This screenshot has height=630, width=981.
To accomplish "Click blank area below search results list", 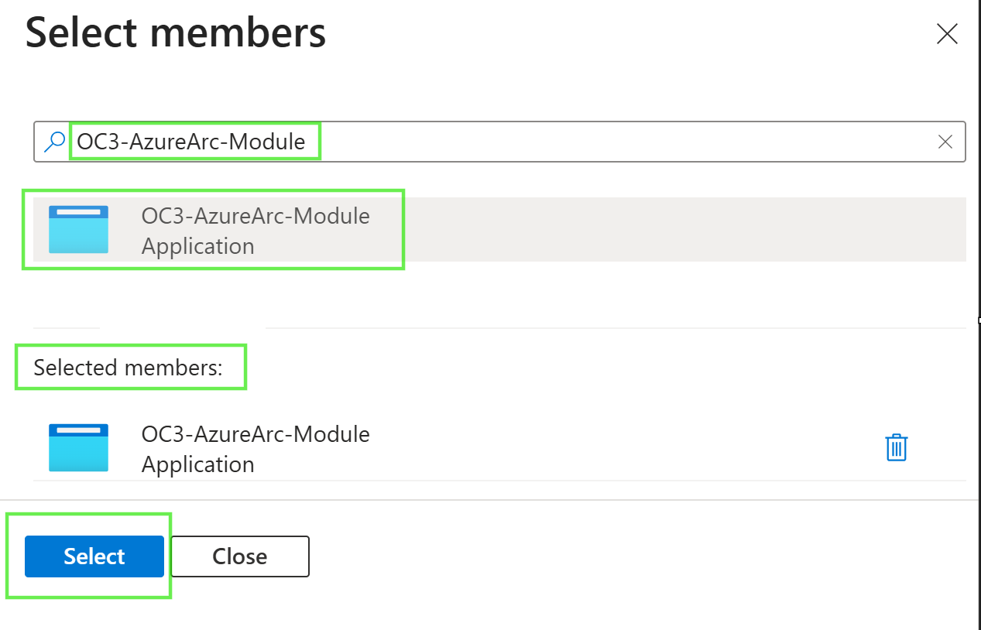I will point(499,294).
